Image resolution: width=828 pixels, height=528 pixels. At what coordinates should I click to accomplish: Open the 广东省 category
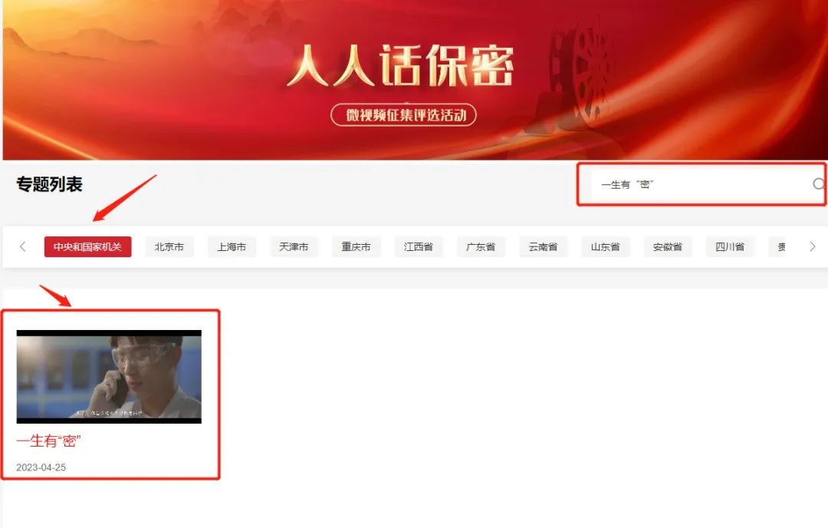481,247
